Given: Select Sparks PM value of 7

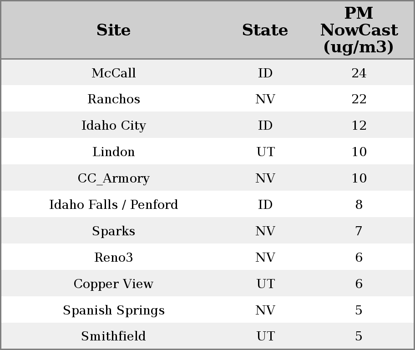Looking at the screenshot, I should [x=359, y=231].
